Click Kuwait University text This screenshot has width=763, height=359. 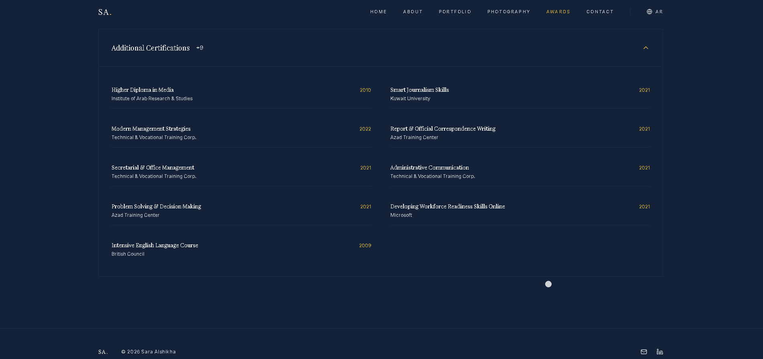410,99
